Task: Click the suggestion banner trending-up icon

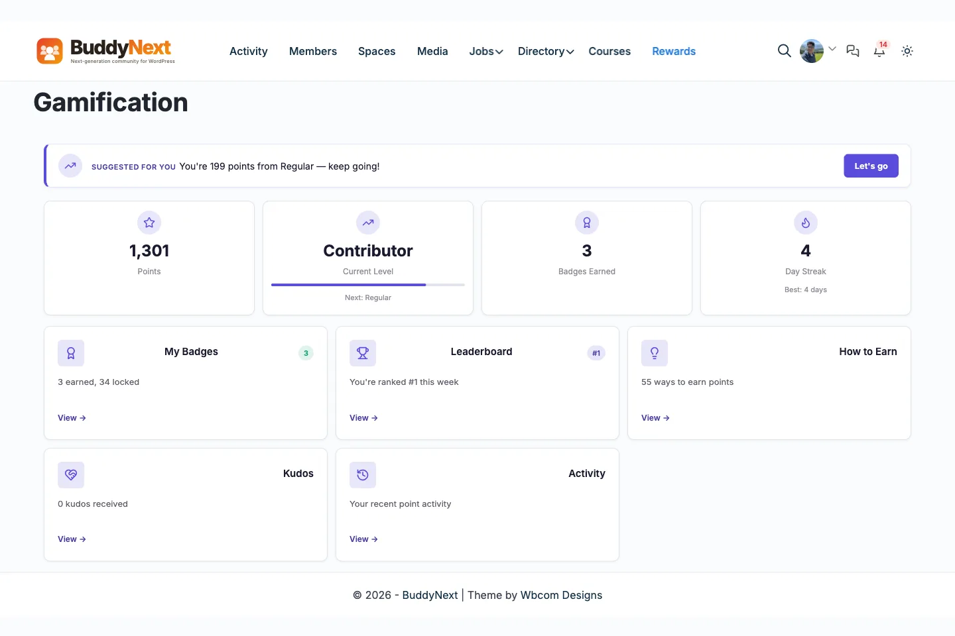Action: click(x=70, y=166)
